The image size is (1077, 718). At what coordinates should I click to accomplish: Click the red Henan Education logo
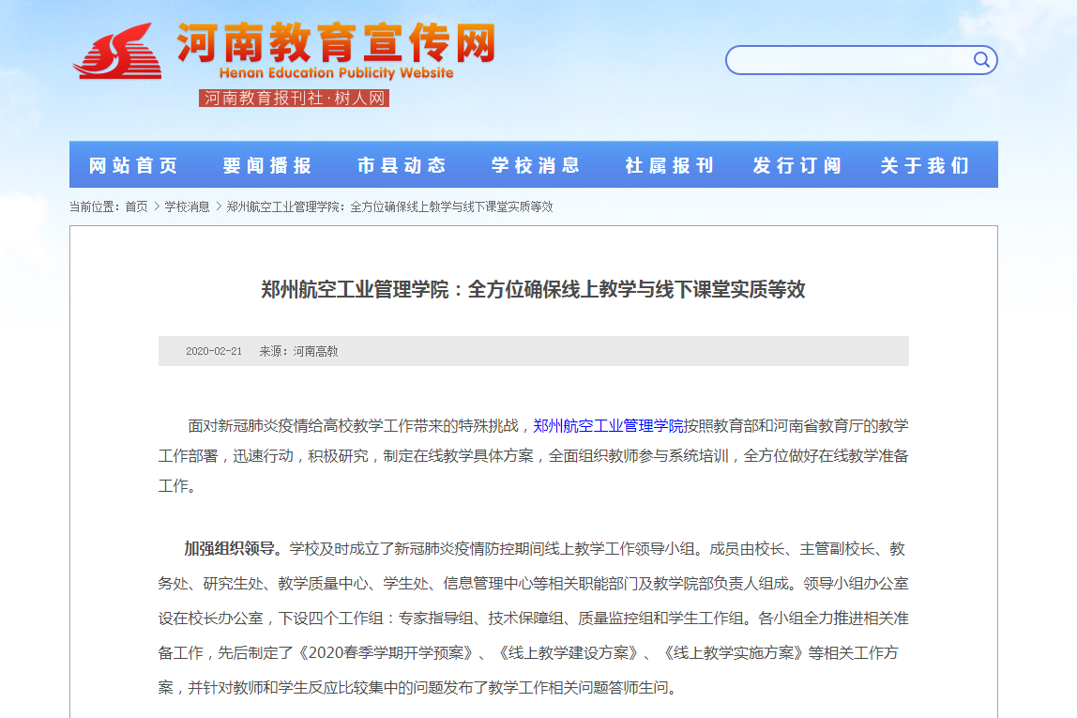tap(118, 52)
